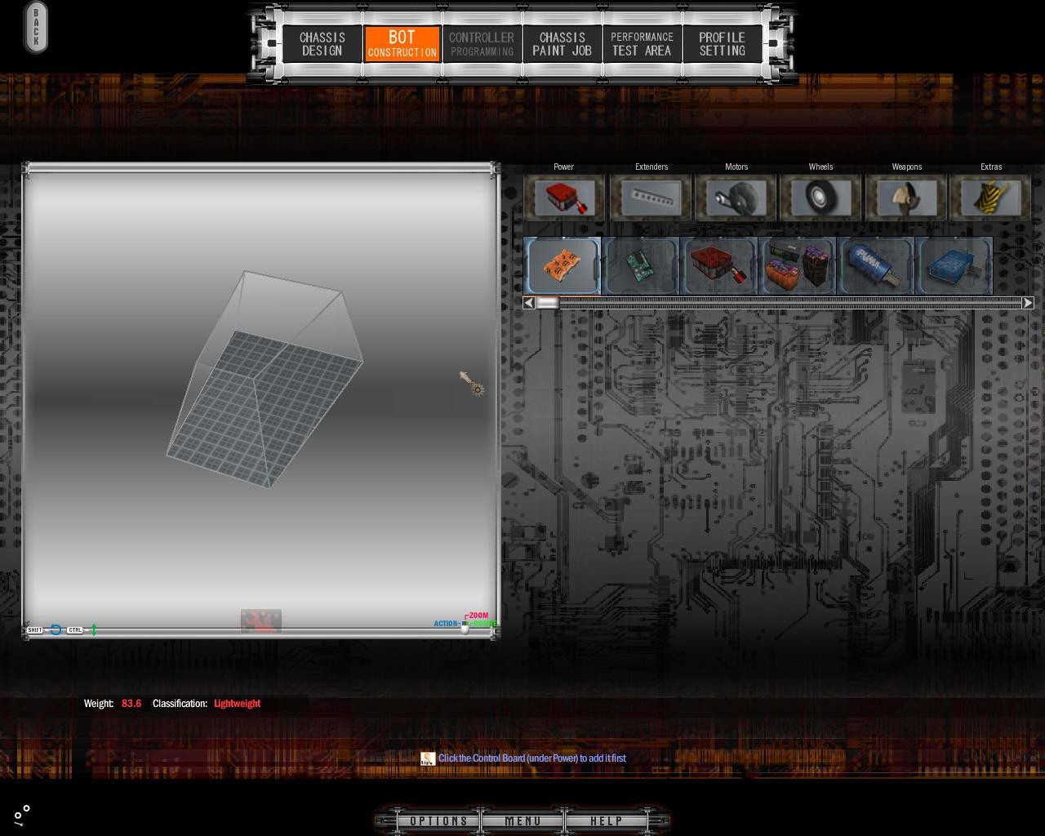Click the hint icon beside Control Board tip
Image resolution: width=1045 pixels, height=836 pixels.
point(428,758)
